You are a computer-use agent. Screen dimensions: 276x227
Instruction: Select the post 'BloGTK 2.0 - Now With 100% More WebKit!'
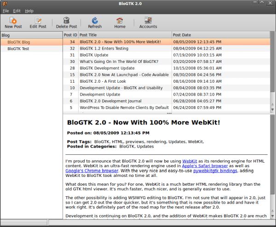167,42
